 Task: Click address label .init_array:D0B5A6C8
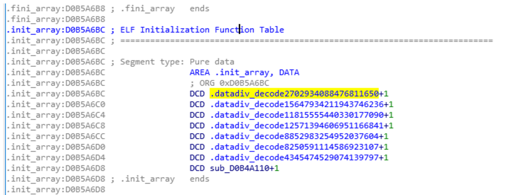pyautogui.click(x=56, y=125)
